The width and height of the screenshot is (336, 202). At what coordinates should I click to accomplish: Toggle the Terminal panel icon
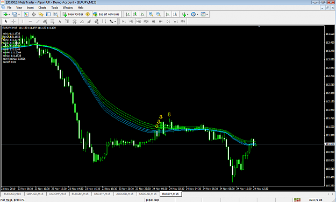[48, 14]
